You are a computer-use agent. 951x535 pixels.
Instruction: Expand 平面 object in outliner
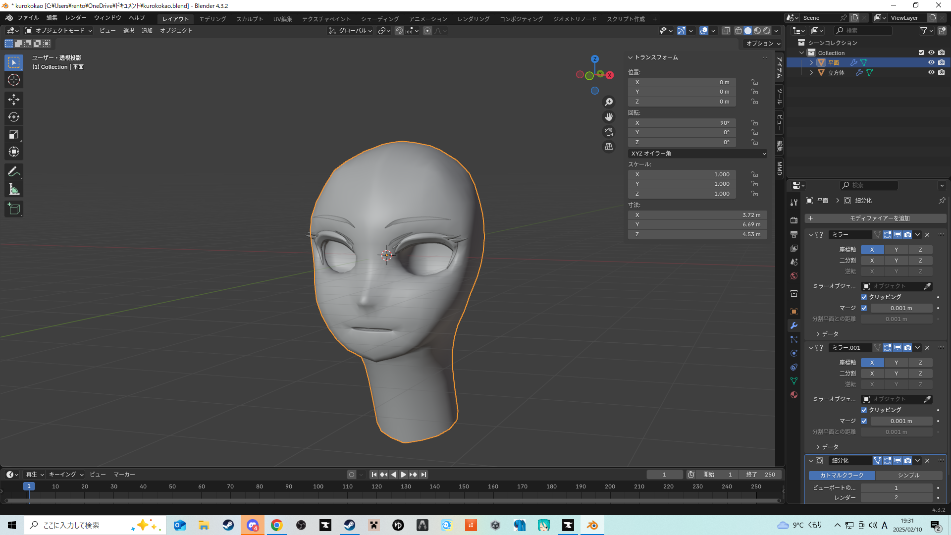click(x=811, y=63)
